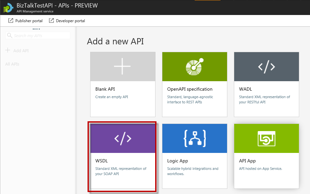
Task: Click the plus icon next to Add API
Action: [9, 51]
